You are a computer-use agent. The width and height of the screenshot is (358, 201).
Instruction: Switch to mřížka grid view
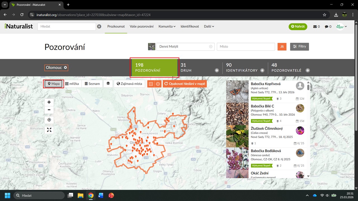(72, 84)
